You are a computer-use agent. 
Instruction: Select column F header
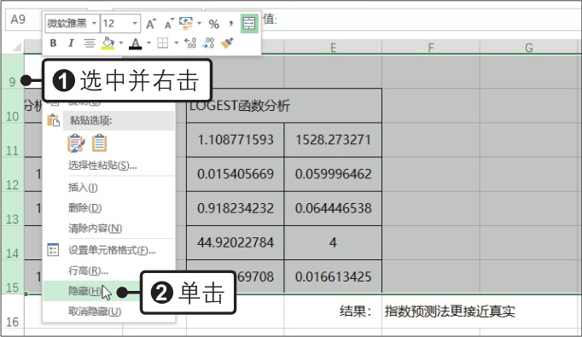[x=431, y=48]
